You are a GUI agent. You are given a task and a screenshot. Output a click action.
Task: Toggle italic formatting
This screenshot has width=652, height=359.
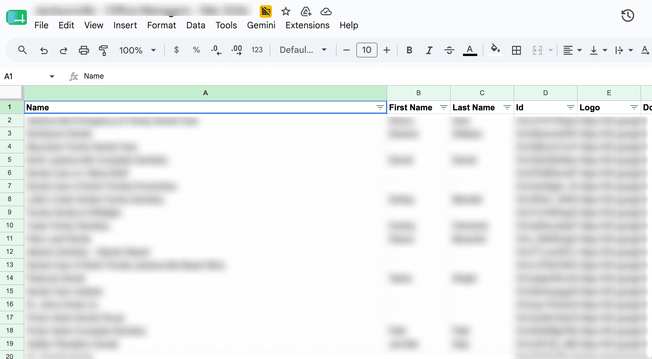(429, 50)
